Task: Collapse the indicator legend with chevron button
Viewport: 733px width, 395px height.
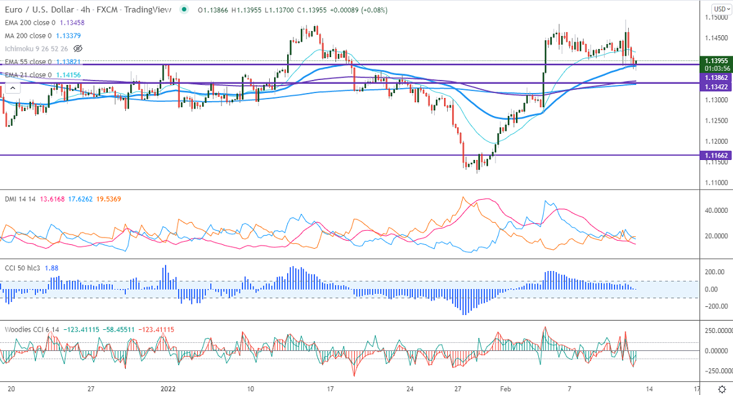Action: coord(12,88)
